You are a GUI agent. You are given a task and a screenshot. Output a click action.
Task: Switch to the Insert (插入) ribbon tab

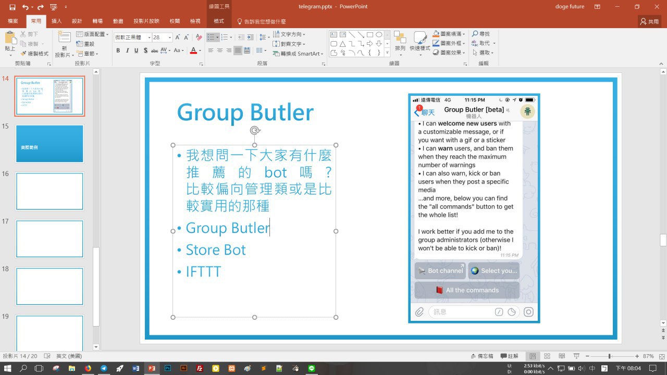point(56,21)
